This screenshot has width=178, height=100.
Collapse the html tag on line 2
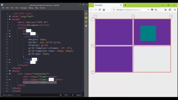click(10, 17)
